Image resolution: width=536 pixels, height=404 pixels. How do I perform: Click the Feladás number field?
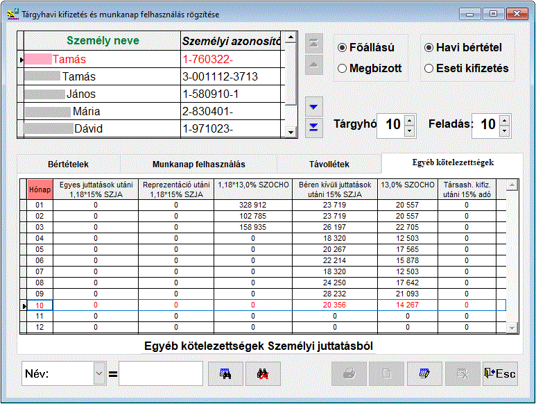coord(487,124)
